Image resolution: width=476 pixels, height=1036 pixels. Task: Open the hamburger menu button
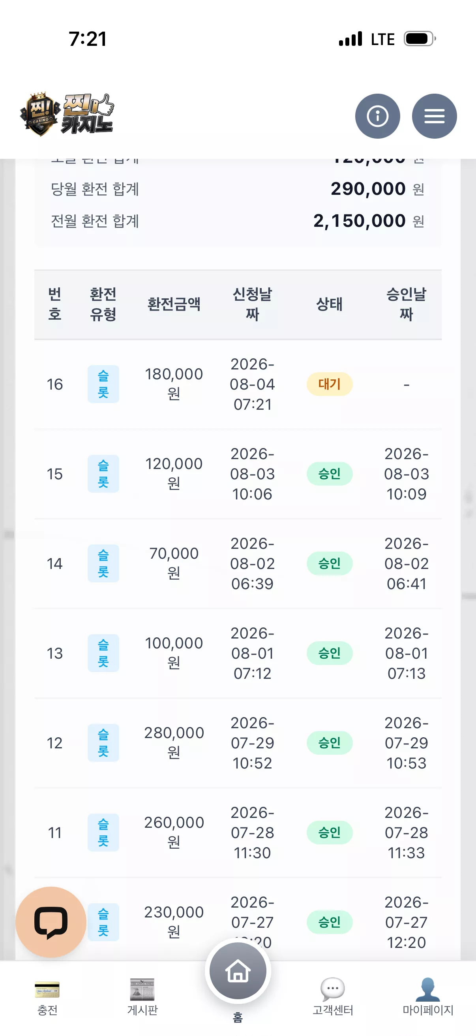[434, 116]
